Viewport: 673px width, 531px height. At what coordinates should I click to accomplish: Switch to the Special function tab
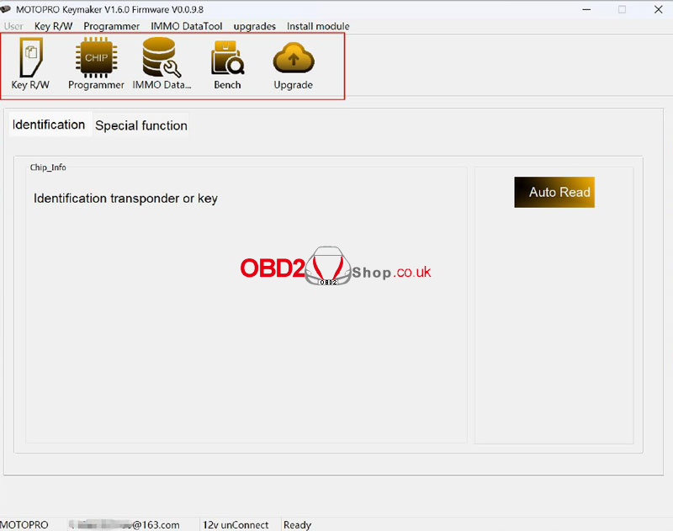pos(141,125)
